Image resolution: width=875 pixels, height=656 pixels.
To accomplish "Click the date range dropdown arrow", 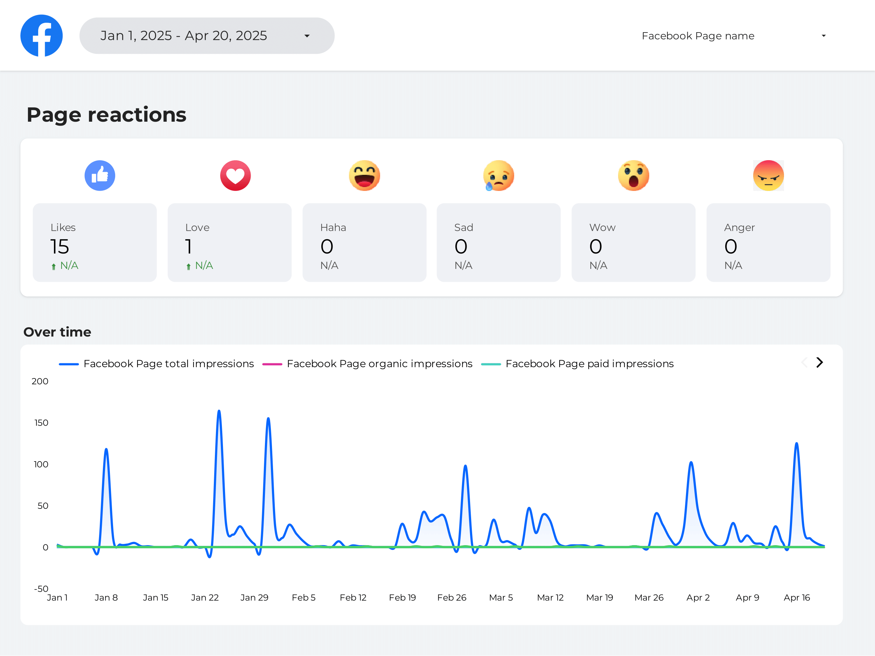I will tap(307, 36).
